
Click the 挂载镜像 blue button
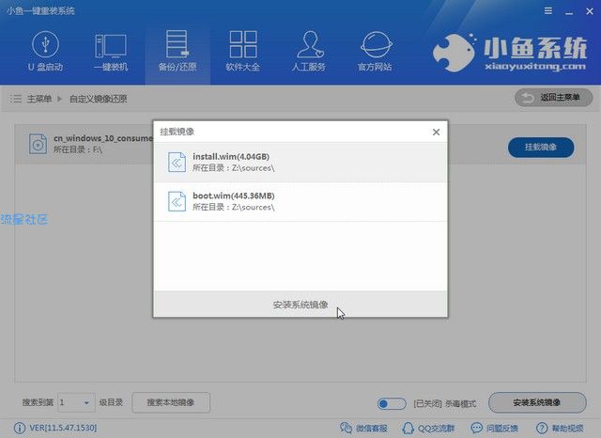(541, 147)
